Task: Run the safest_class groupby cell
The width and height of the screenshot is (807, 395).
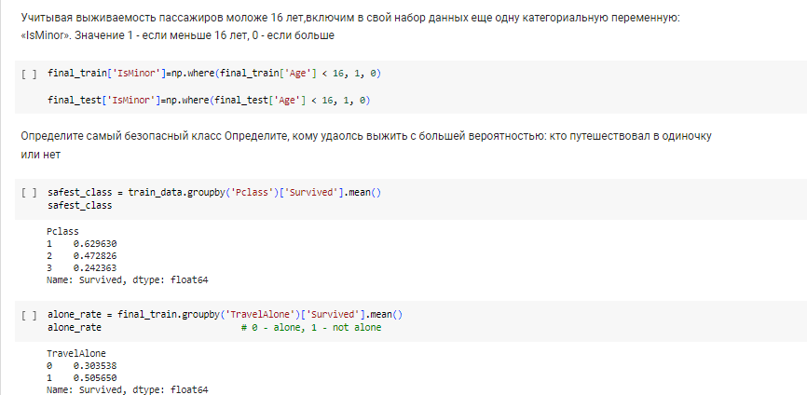Action: click(29, 193)
